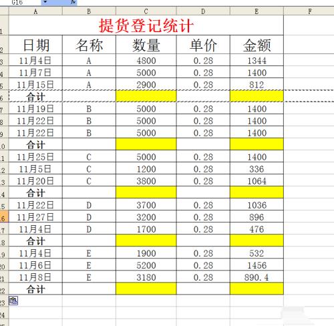Click the Name Box showing G16
Viewport: 334px width, 326px height.
tap(21, 2)
